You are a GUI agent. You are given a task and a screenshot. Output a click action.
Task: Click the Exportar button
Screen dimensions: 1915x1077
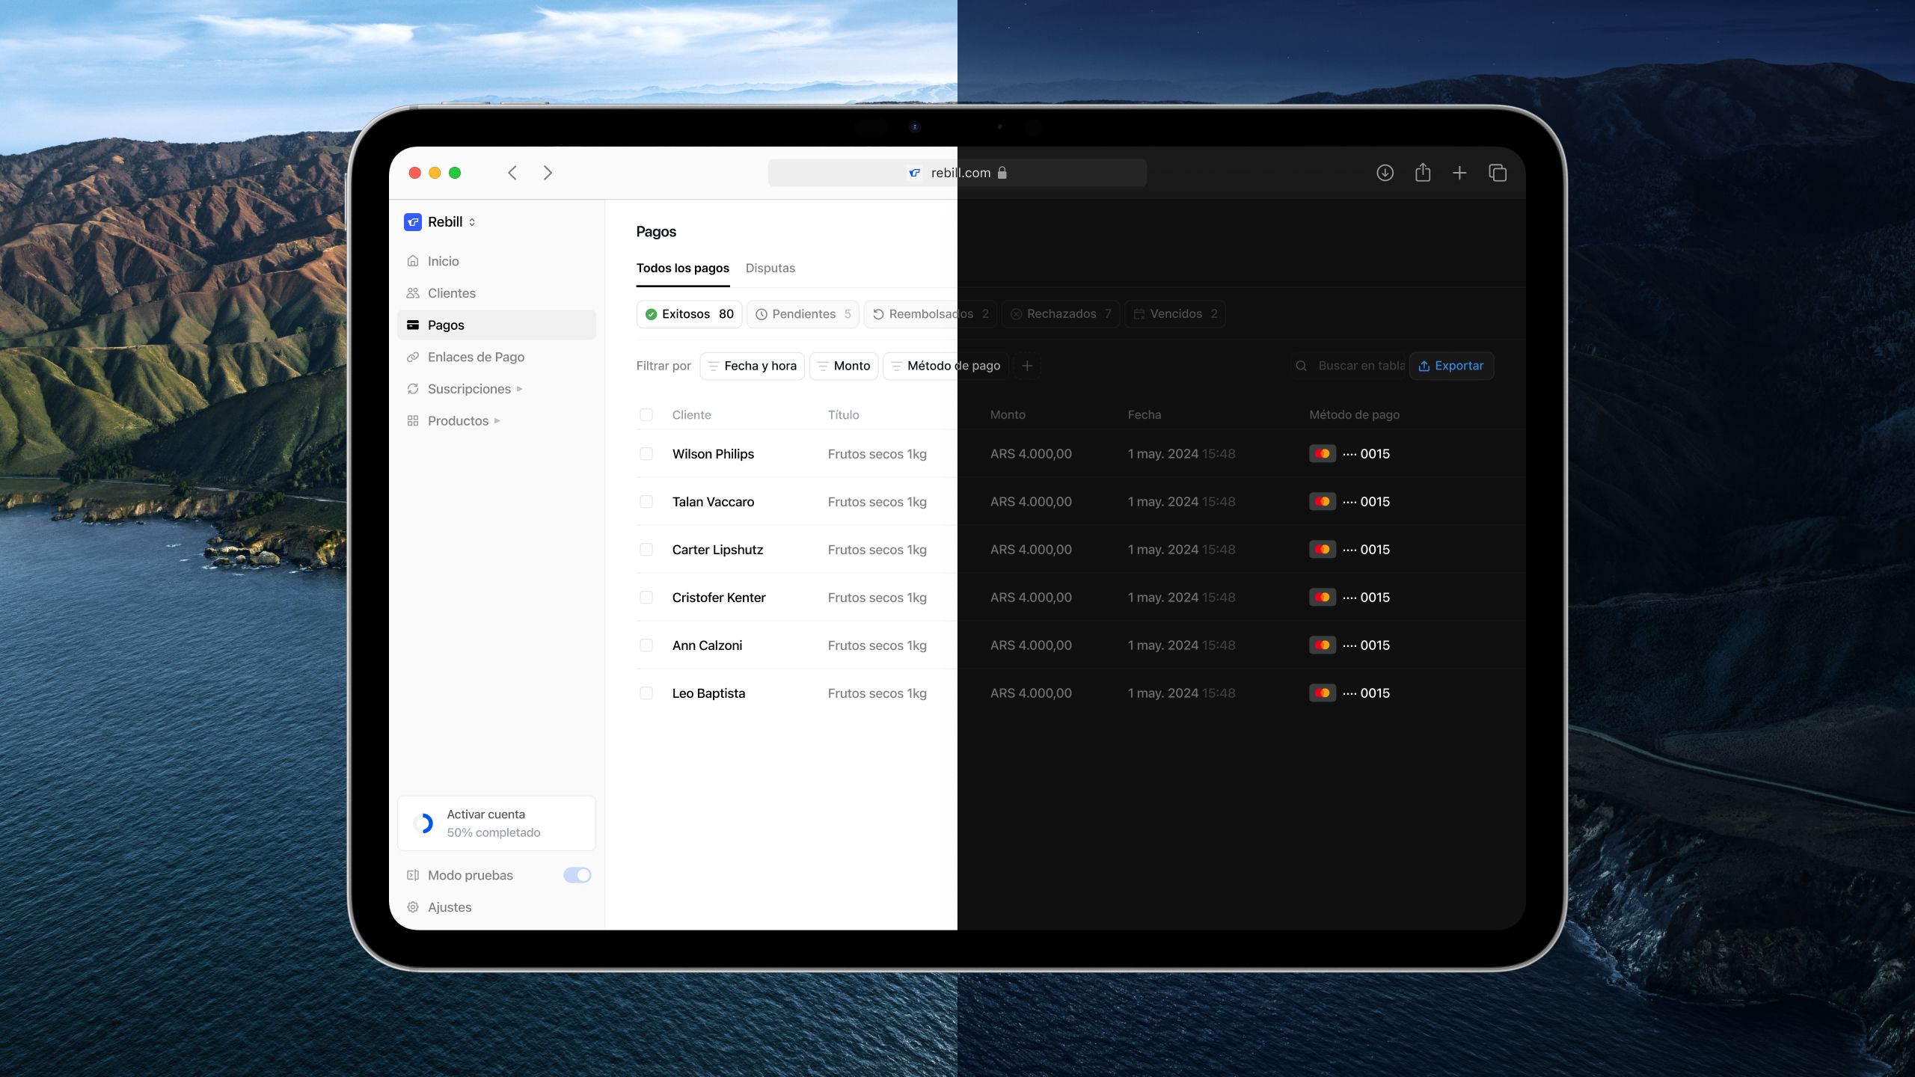[1451, 366]
